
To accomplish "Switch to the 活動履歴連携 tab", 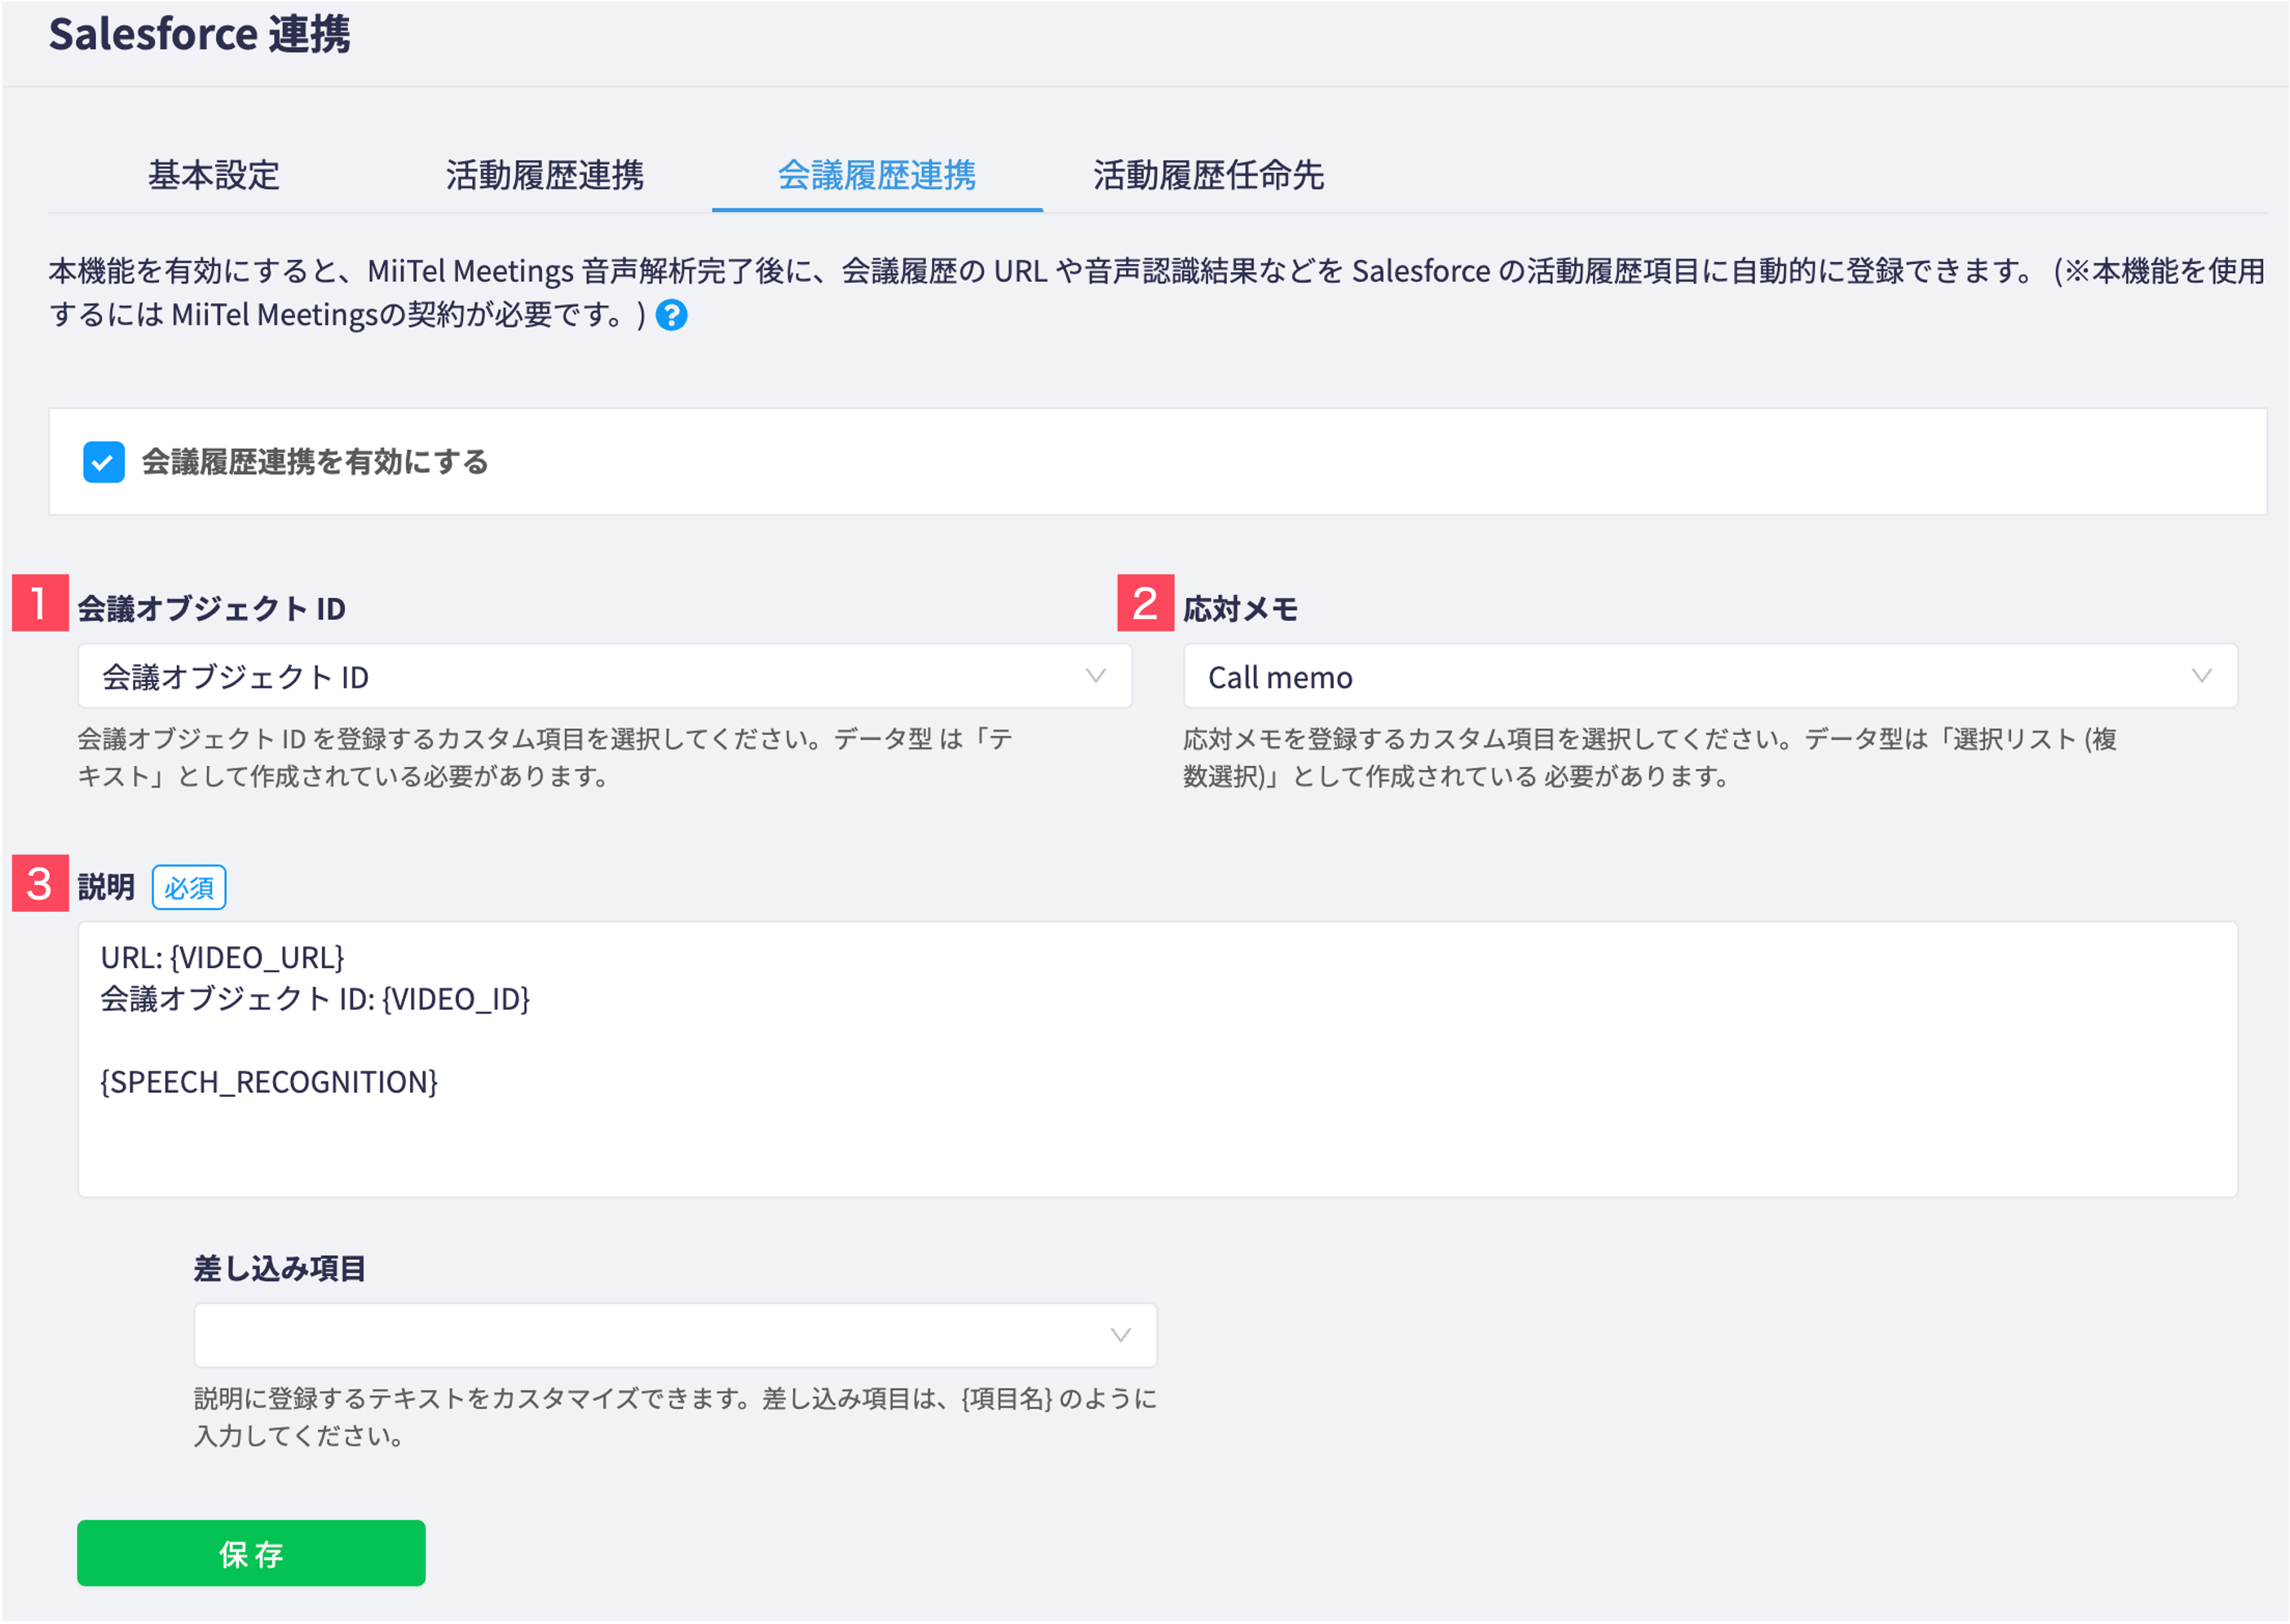I will pos(545,175).
